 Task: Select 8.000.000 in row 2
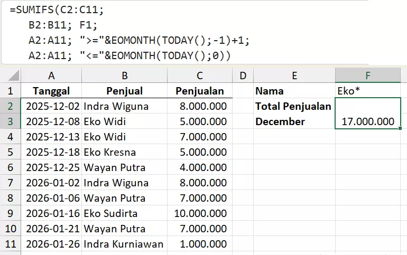(x=200, y=106)
